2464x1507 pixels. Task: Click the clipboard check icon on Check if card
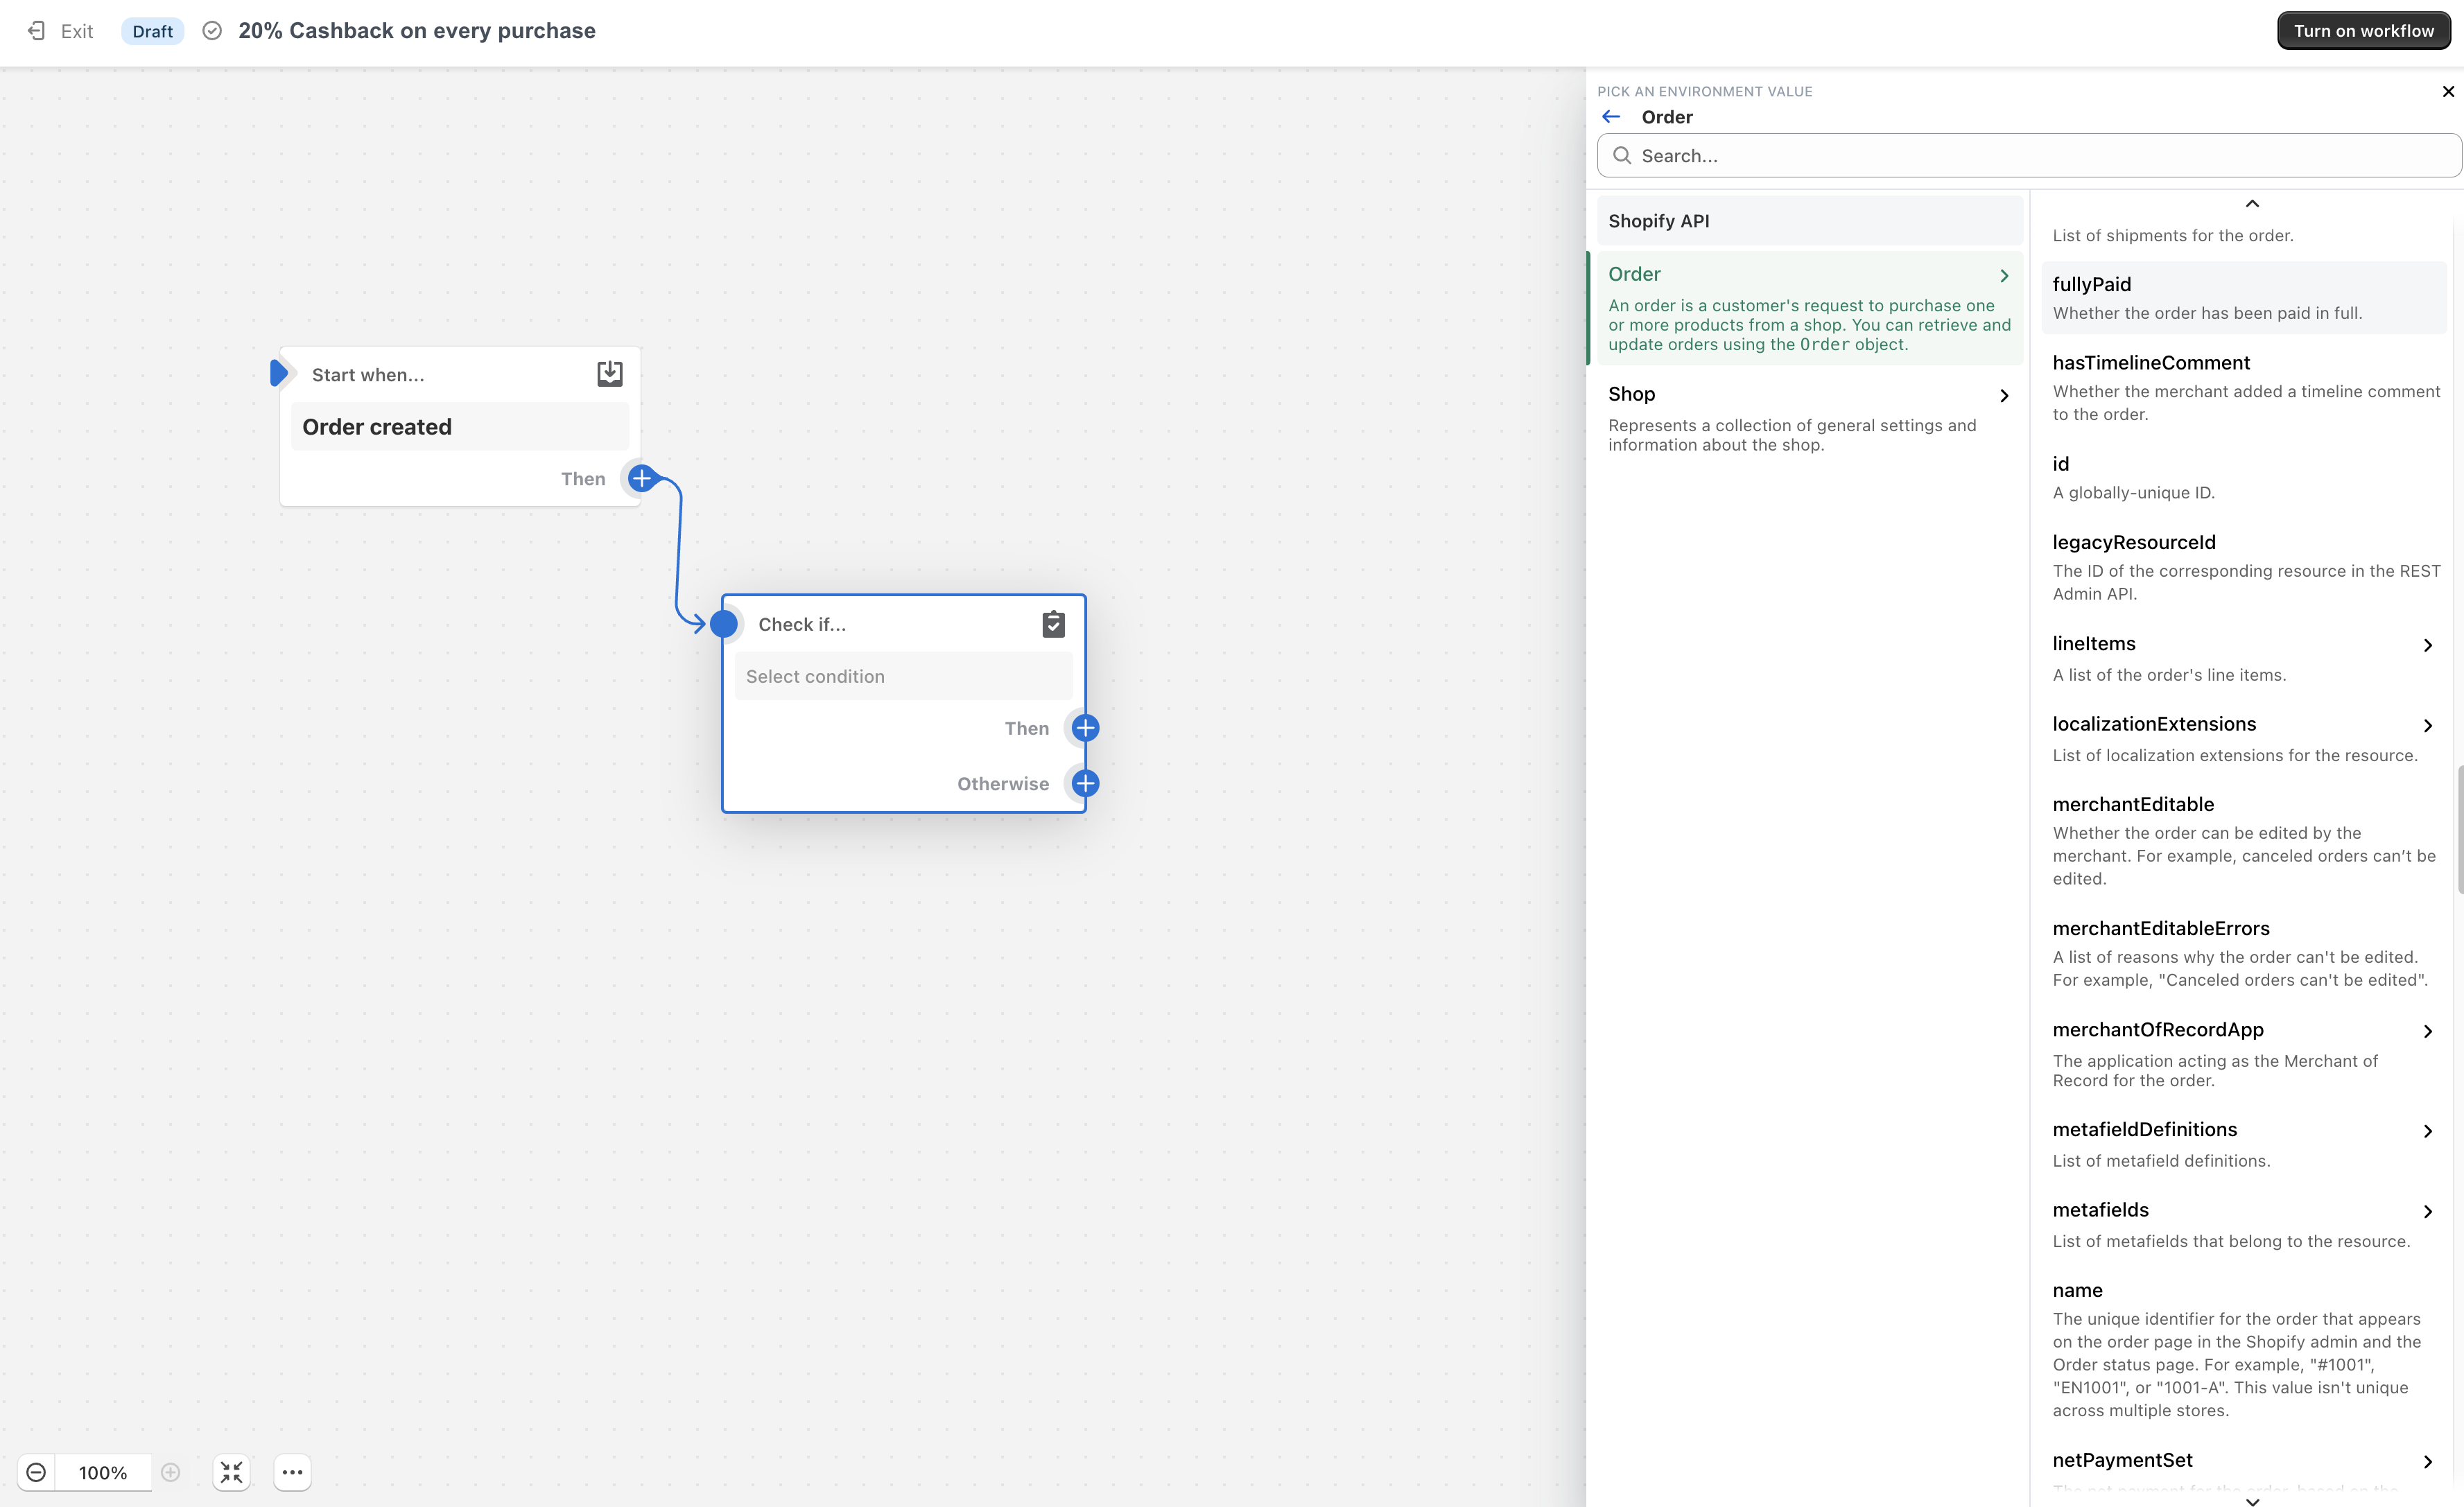[1053, 624]
